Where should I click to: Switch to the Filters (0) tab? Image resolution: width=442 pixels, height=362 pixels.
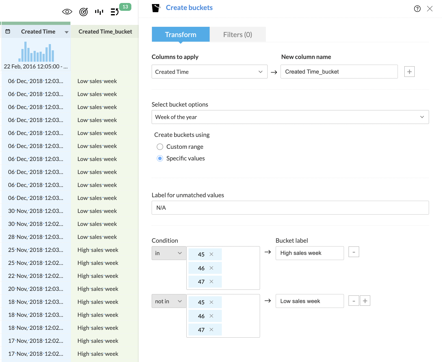[238, 35]
